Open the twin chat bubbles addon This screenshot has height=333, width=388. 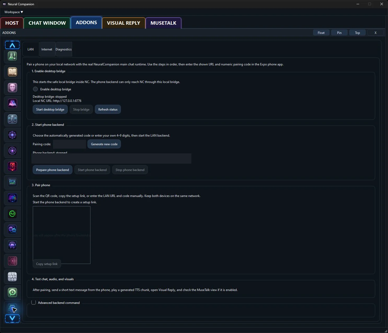click(12, 229)
